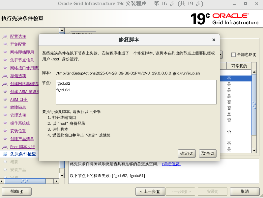Screen dimensions: 263x198
Task: Open the 创建网格基础结构 step
Action: 24,84
